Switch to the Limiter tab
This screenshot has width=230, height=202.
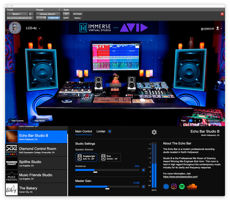[101, 132]
